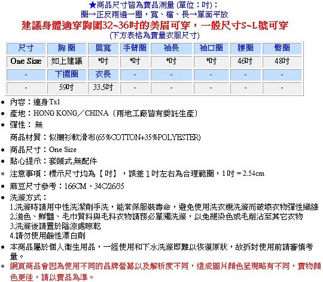
Task: Select the 46吋 waist value cell
Action: pyautogui.click(x=245, y=61)
